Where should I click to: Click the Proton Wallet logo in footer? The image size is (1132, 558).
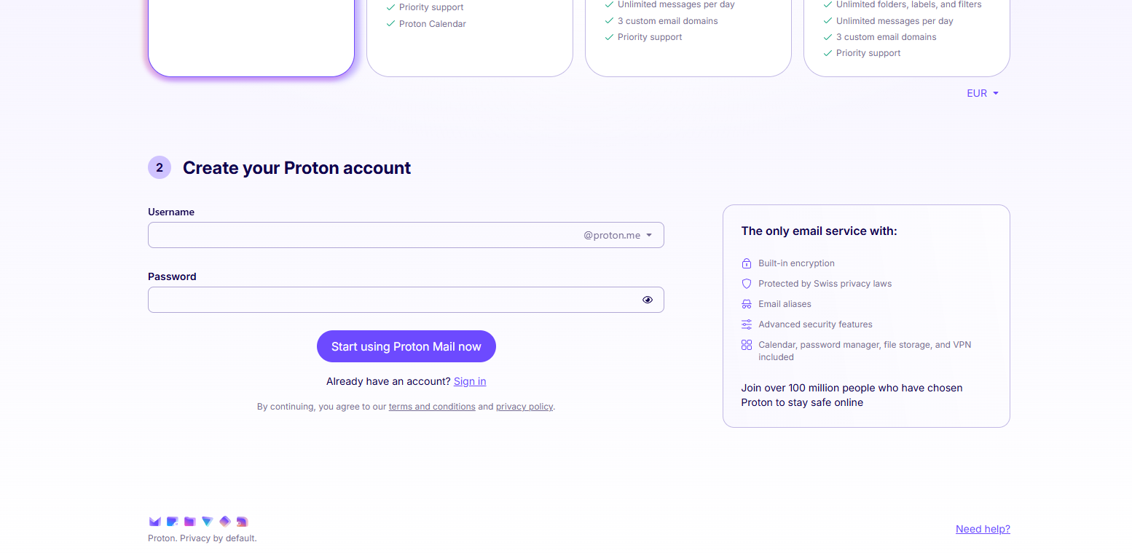[x=243, y=522]
